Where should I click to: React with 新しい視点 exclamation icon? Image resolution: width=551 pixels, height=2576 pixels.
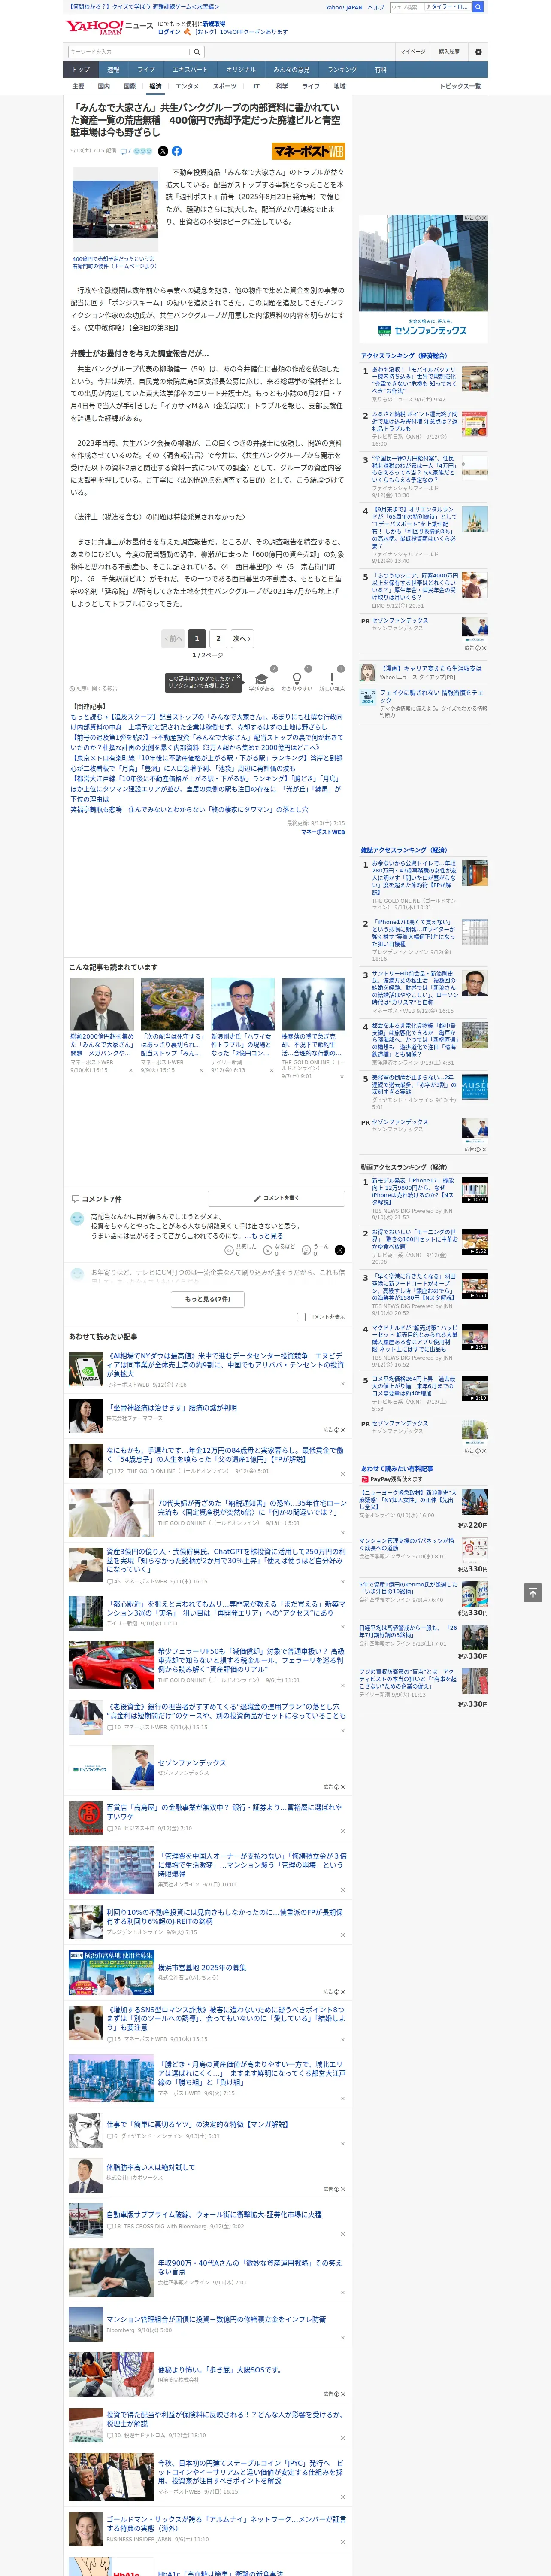point(332,680)
